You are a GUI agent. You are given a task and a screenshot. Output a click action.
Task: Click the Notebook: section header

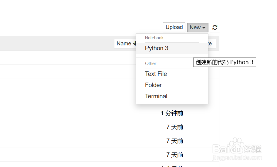tap(155, 38)
